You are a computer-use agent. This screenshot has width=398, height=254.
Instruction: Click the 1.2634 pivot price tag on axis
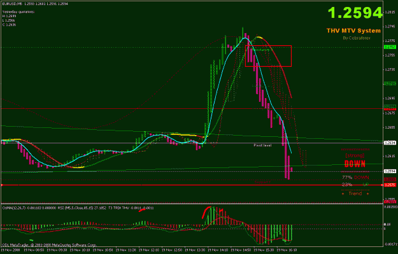tap(390, 143)
